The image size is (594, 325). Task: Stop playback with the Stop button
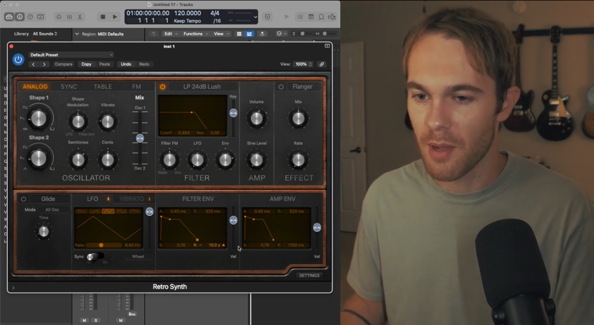point(103,17)
